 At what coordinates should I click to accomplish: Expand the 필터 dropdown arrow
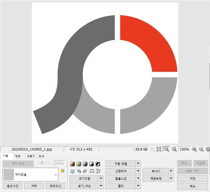point(138,186)
